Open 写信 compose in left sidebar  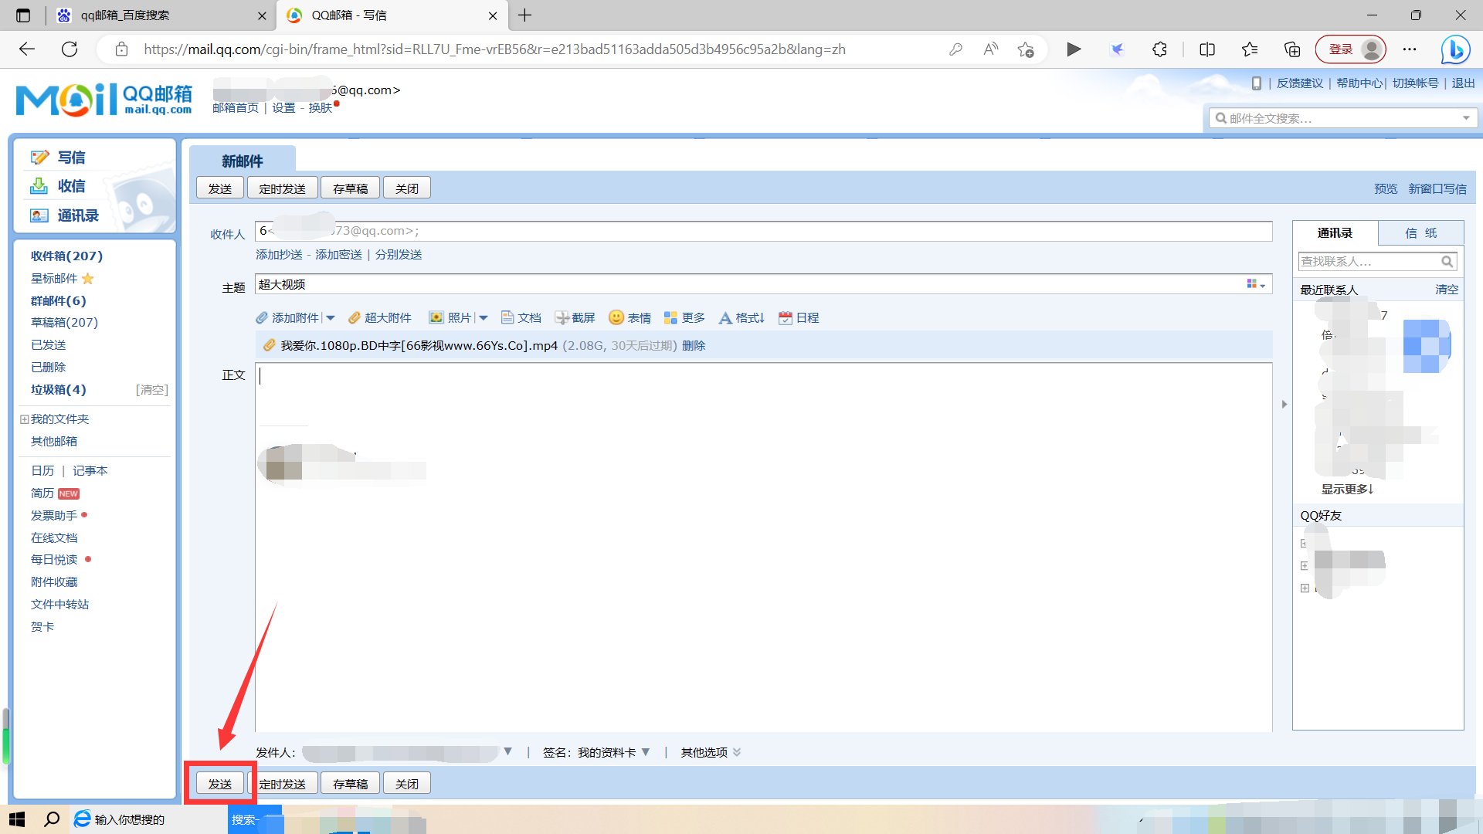tap(70, 158)
